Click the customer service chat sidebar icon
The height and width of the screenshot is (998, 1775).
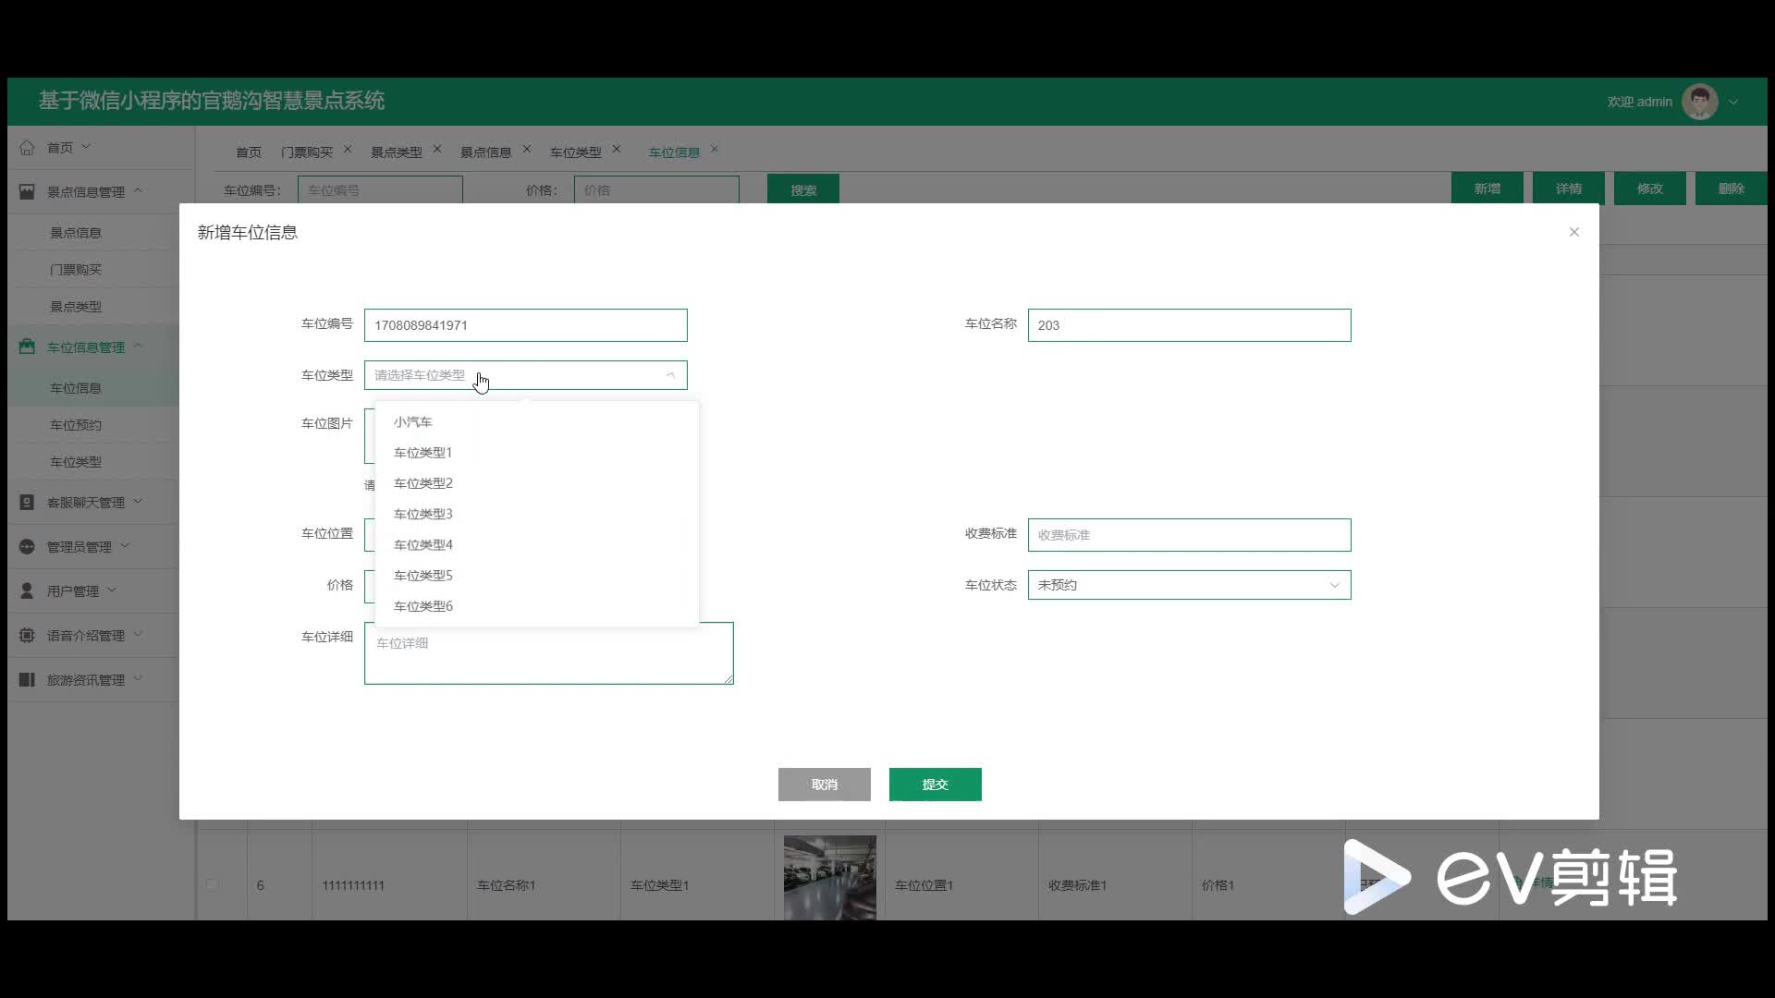[x=27, y=503]
